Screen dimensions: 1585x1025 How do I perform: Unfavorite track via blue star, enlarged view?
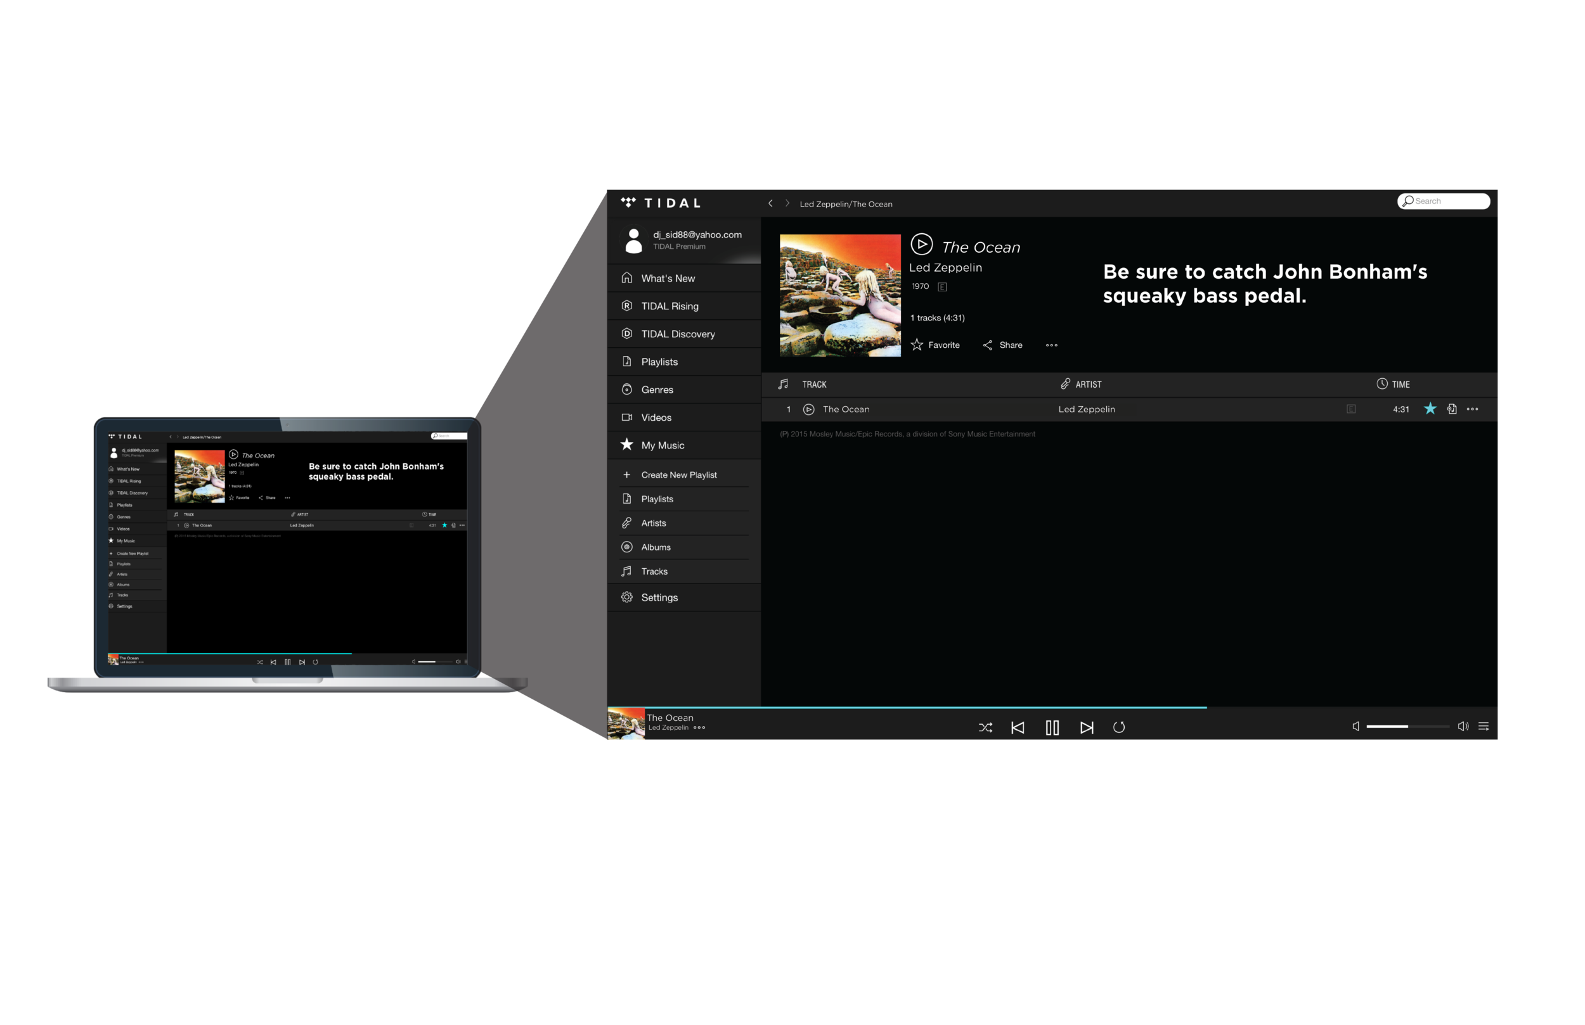(x=1430, y=409)
